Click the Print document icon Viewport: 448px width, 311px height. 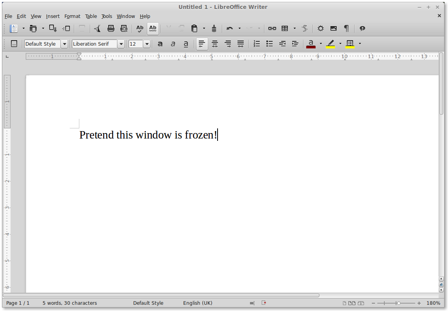(x=111, y=28)
